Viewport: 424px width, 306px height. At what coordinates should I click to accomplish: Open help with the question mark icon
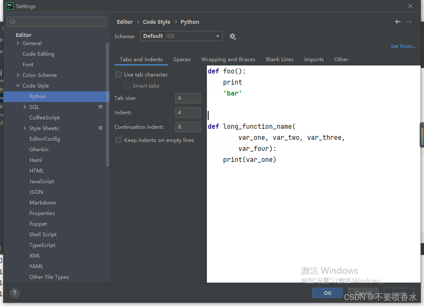(14, 293)
